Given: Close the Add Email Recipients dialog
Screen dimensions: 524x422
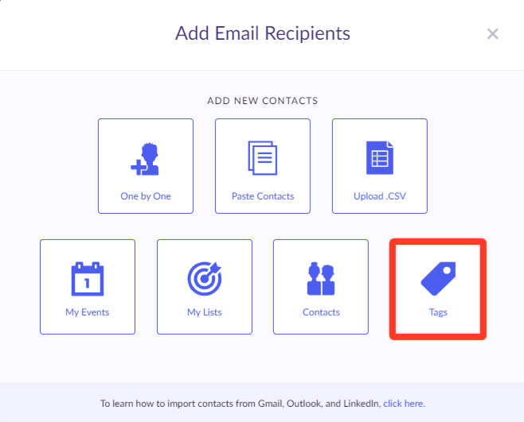Looking at the screenshot, I should click(493, 33).
